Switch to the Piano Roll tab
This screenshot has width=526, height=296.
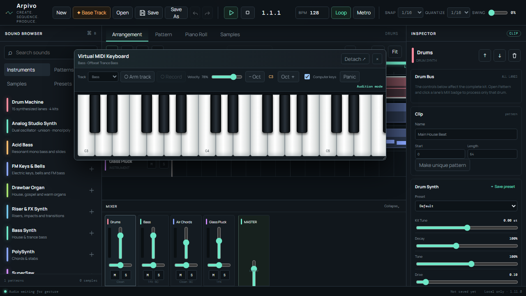coord(196,35)
